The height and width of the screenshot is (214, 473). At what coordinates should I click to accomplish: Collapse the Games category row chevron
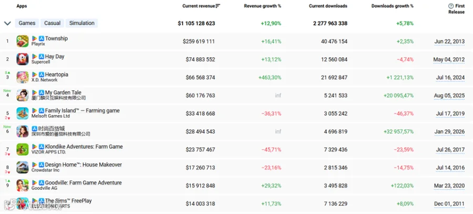(x=7, y=23)
